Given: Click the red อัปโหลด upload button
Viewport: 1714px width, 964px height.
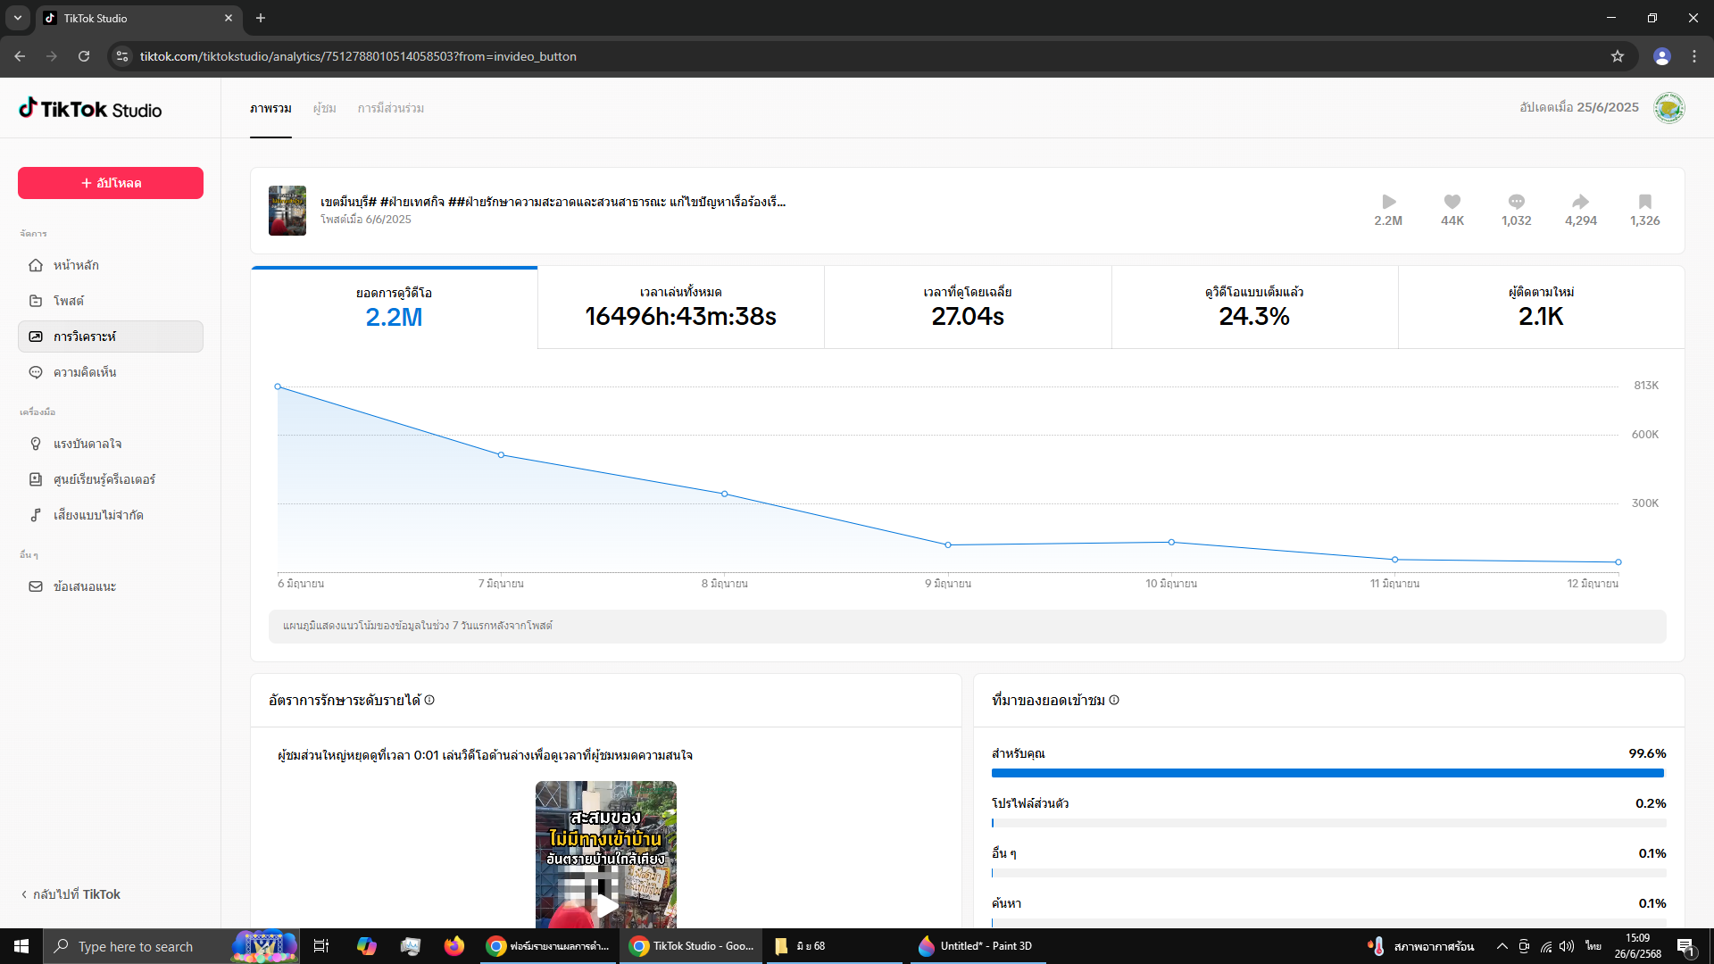Looking at the screenshot, I should click(111, 183).
